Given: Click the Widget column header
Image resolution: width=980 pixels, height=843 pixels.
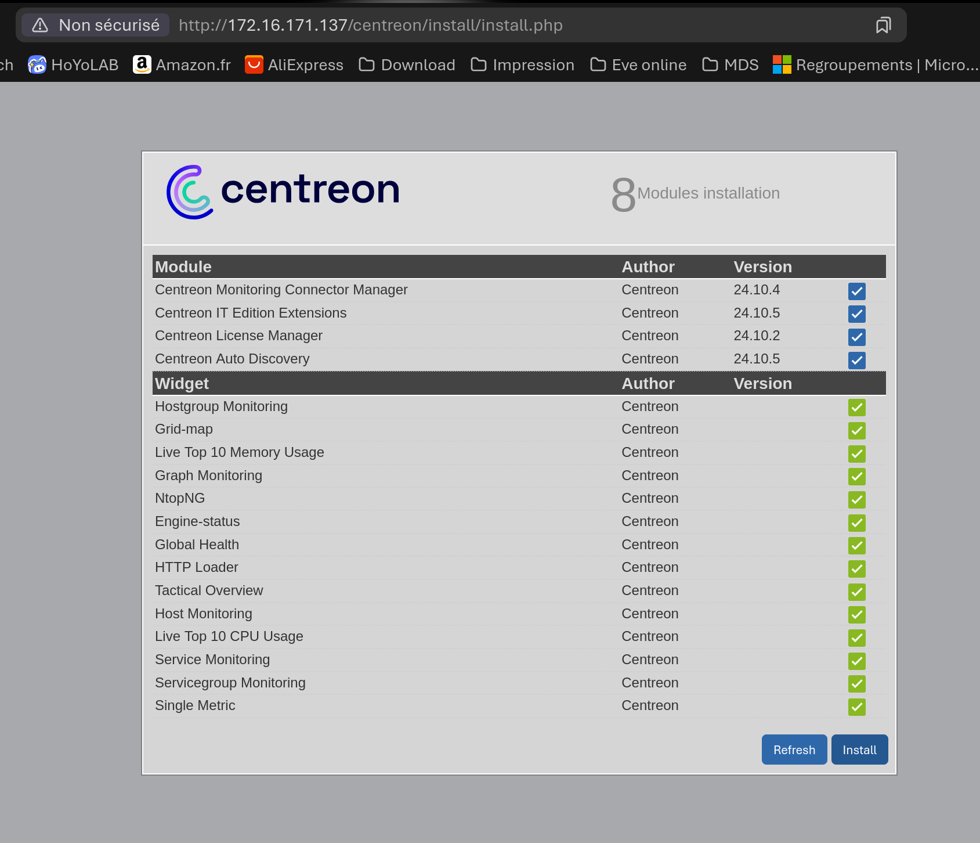Looking at the screenshot, I should click(x=182, y=383).
